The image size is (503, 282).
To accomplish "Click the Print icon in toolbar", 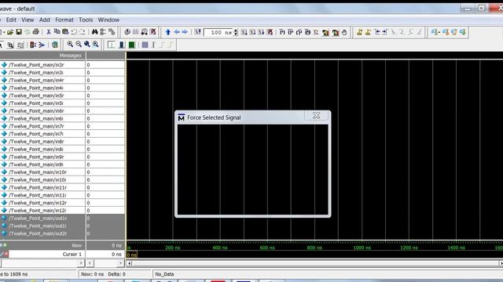I will pos(36,32).
